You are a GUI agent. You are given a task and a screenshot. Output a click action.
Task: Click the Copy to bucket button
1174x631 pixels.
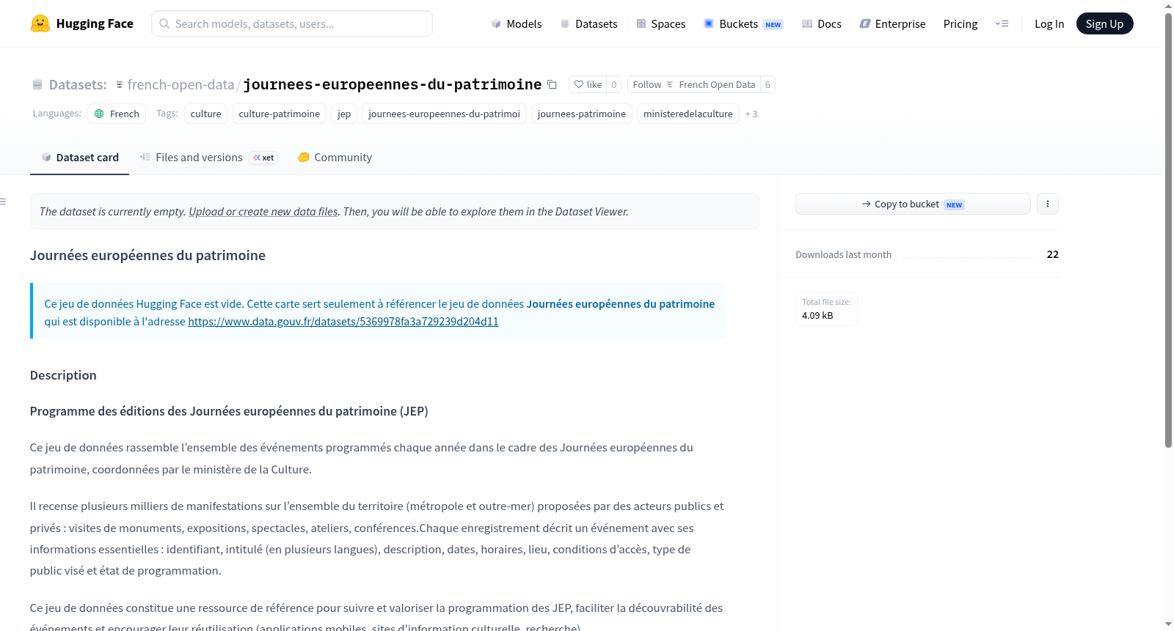coord(913,204)
